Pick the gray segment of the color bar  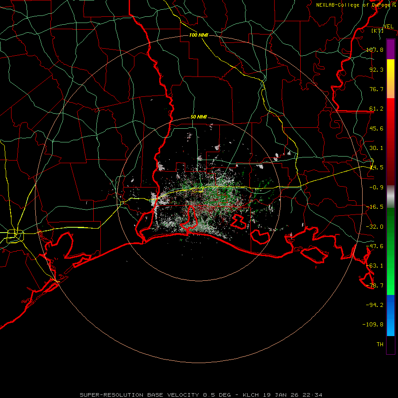coord(390,197)
